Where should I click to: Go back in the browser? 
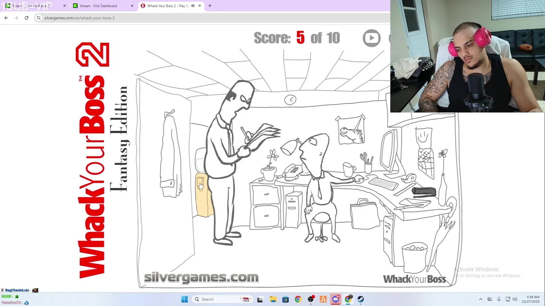(x=6, y=18)
